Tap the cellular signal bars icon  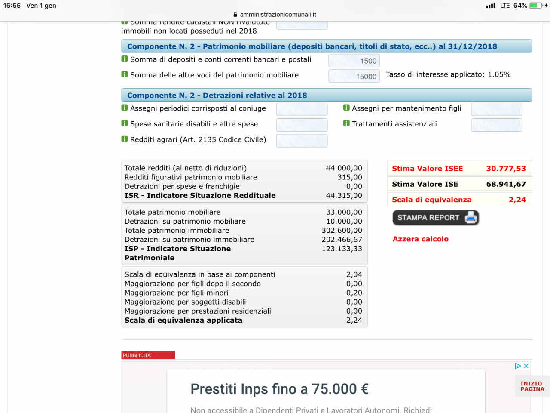coord(491,6)
